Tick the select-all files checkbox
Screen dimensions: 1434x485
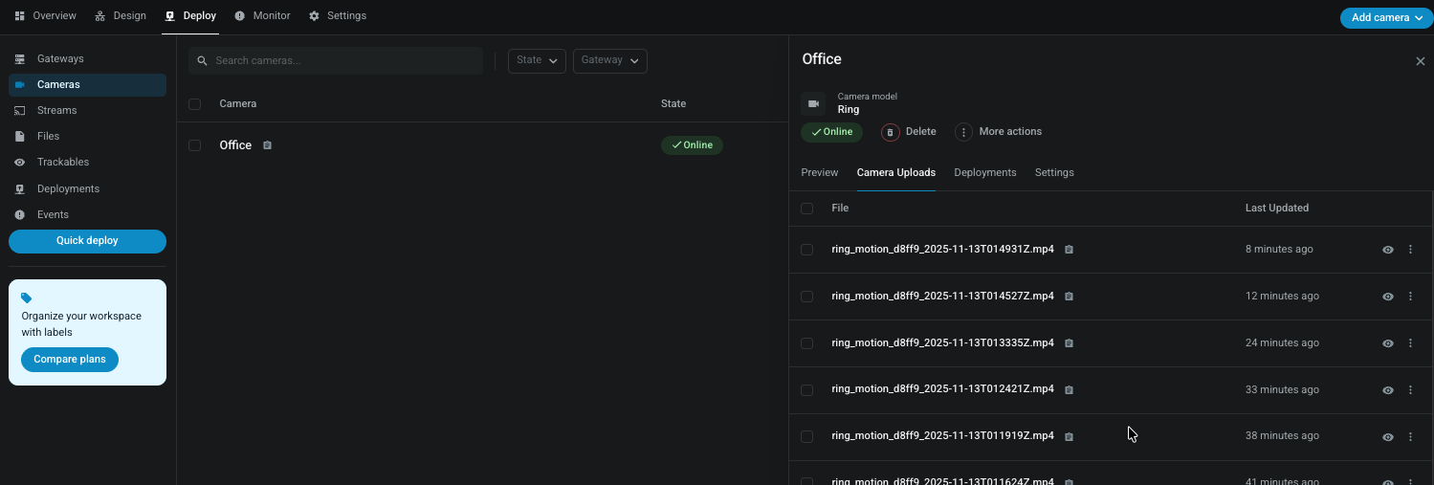[807, 209]
